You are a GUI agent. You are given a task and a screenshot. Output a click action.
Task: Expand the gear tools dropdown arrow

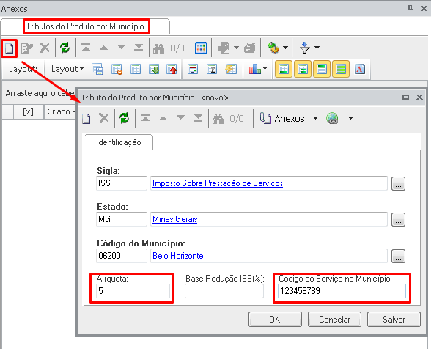[285, 48]
